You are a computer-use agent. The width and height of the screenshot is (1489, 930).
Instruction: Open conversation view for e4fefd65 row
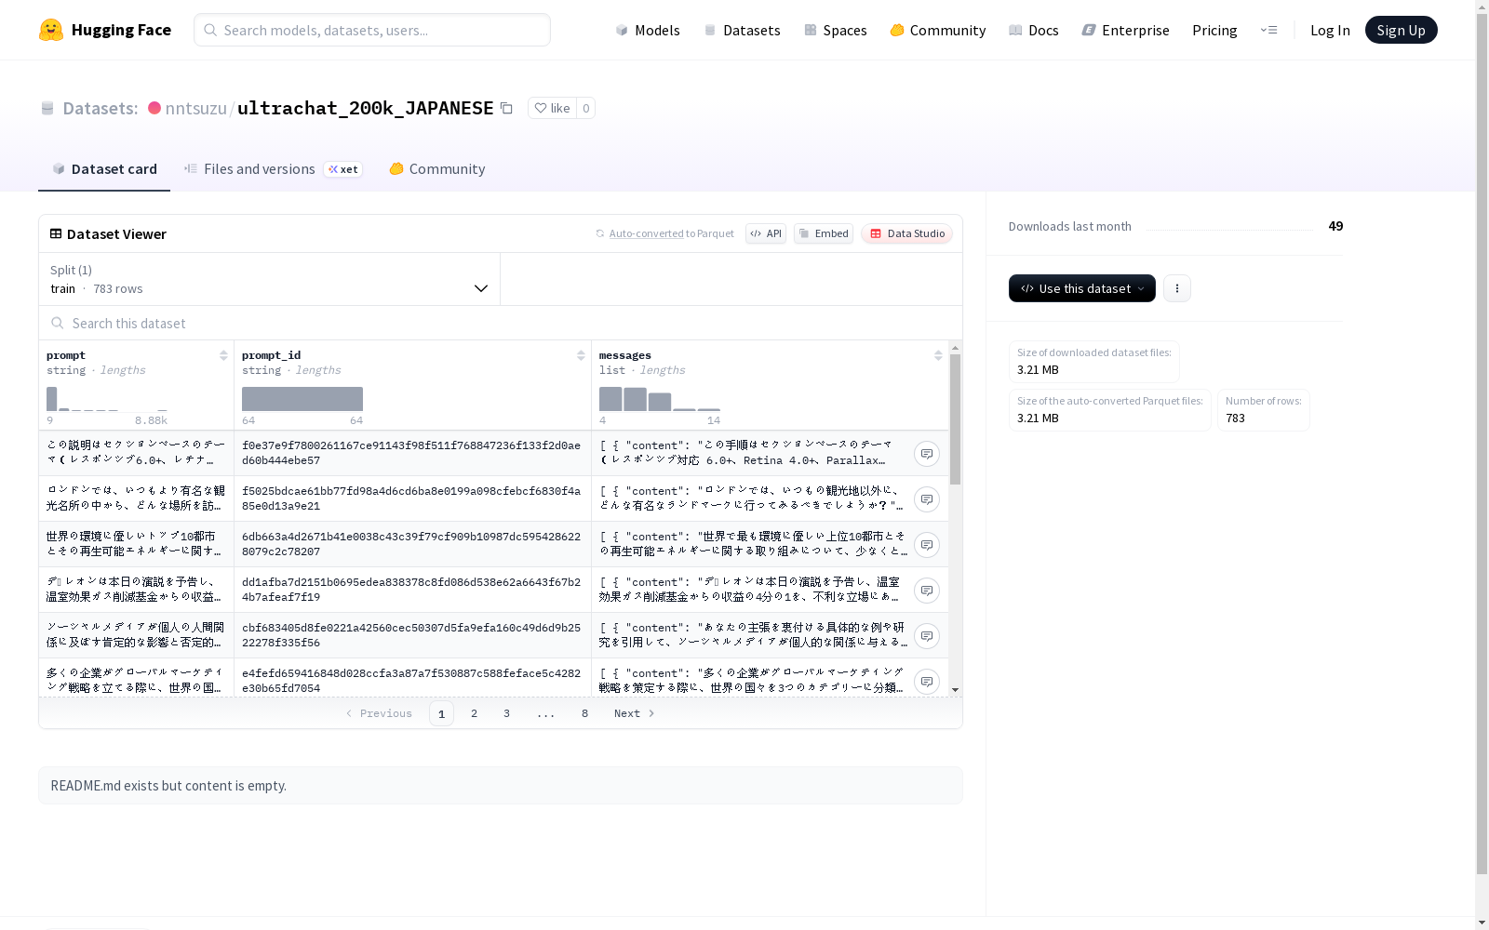(x=927, y=682)
